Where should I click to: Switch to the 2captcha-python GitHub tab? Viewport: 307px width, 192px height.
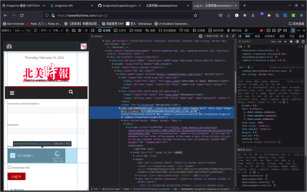pyautogui.click(x=120, y=5)
